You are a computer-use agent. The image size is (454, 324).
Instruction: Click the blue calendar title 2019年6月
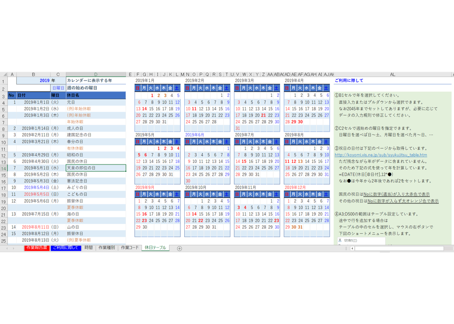pos(195,135)
